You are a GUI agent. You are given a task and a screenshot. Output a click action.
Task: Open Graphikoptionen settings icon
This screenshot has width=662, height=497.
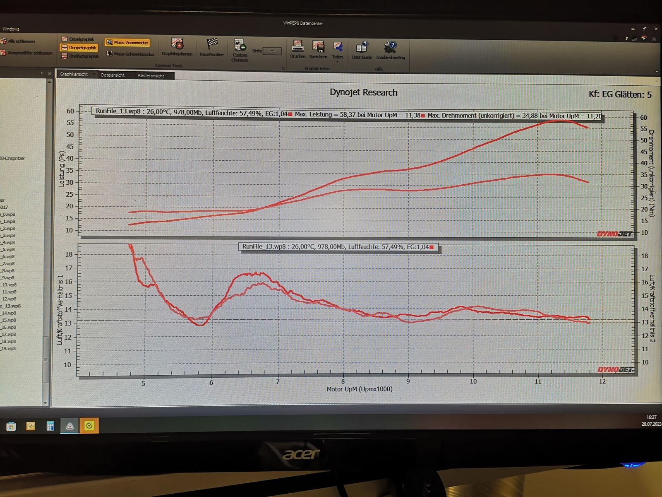tap(177, 44)
